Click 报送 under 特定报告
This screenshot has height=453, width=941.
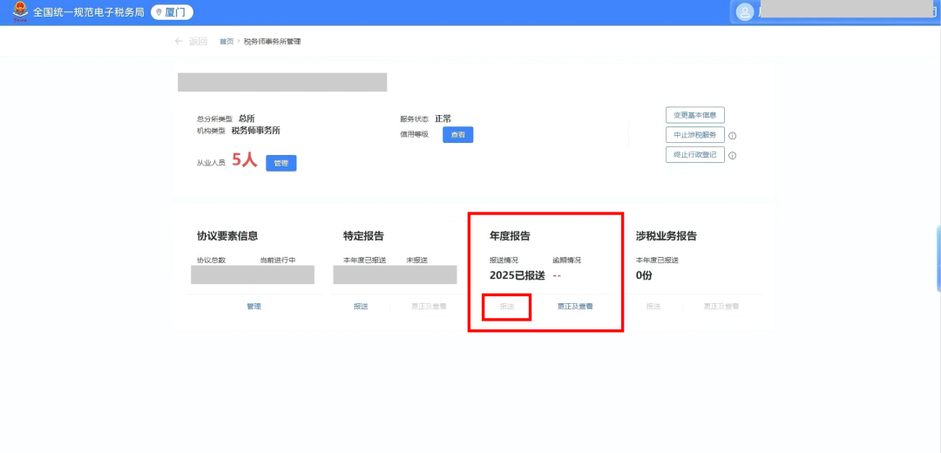pyautogui.click(x=361, y=306)
